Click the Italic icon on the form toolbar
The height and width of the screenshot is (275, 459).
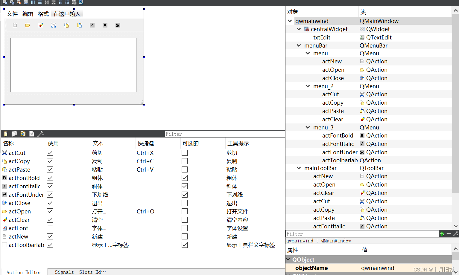(92, 25)
